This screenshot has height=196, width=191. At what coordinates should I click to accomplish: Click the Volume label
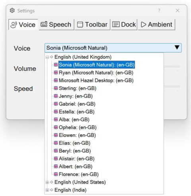click(25, 69)
